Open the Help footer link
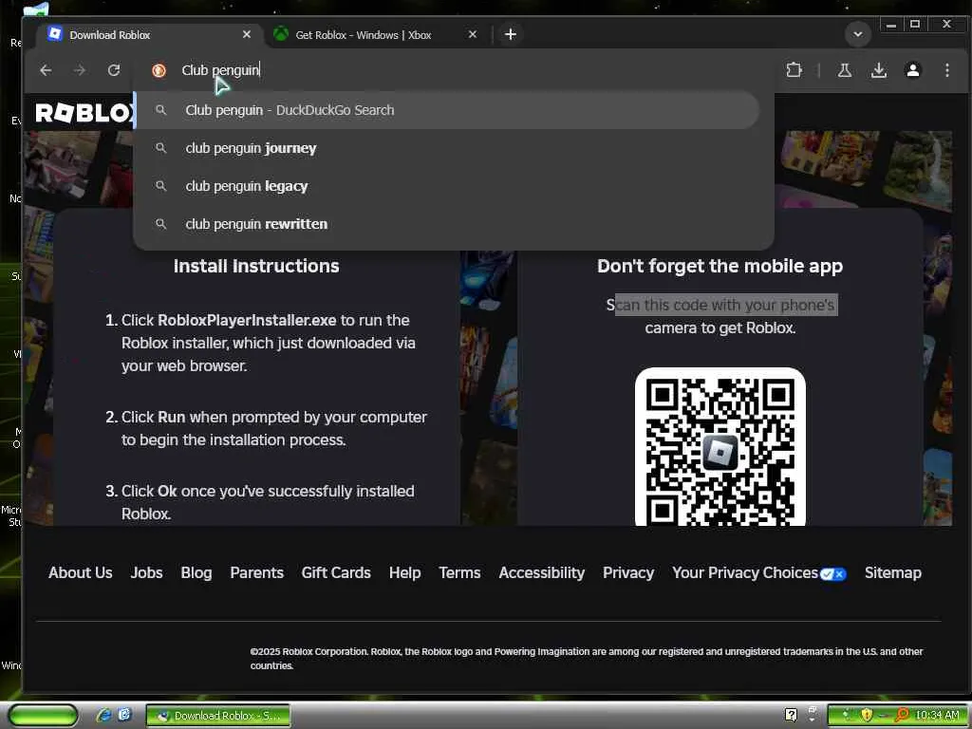 404,572
